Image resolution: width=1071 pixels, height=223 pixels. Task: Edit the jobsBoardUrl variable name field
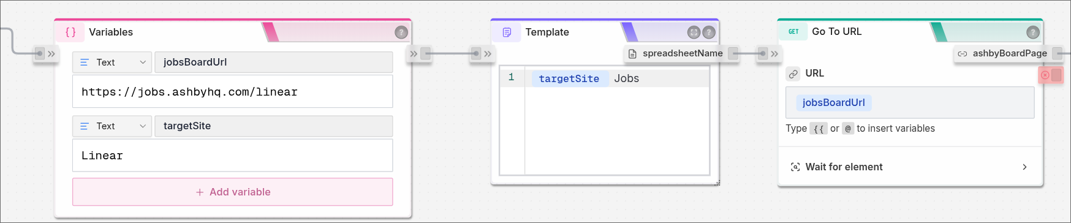click(274, 62)
